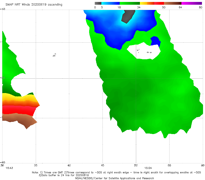Choose the brown segment of the color bar
This screenshot has height=180, width=205.
pyautogui.click(x=173, y=3)
